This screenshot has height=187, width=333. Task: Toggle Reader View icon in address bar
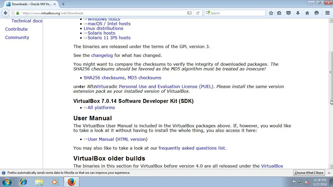(x=189, y=13)
